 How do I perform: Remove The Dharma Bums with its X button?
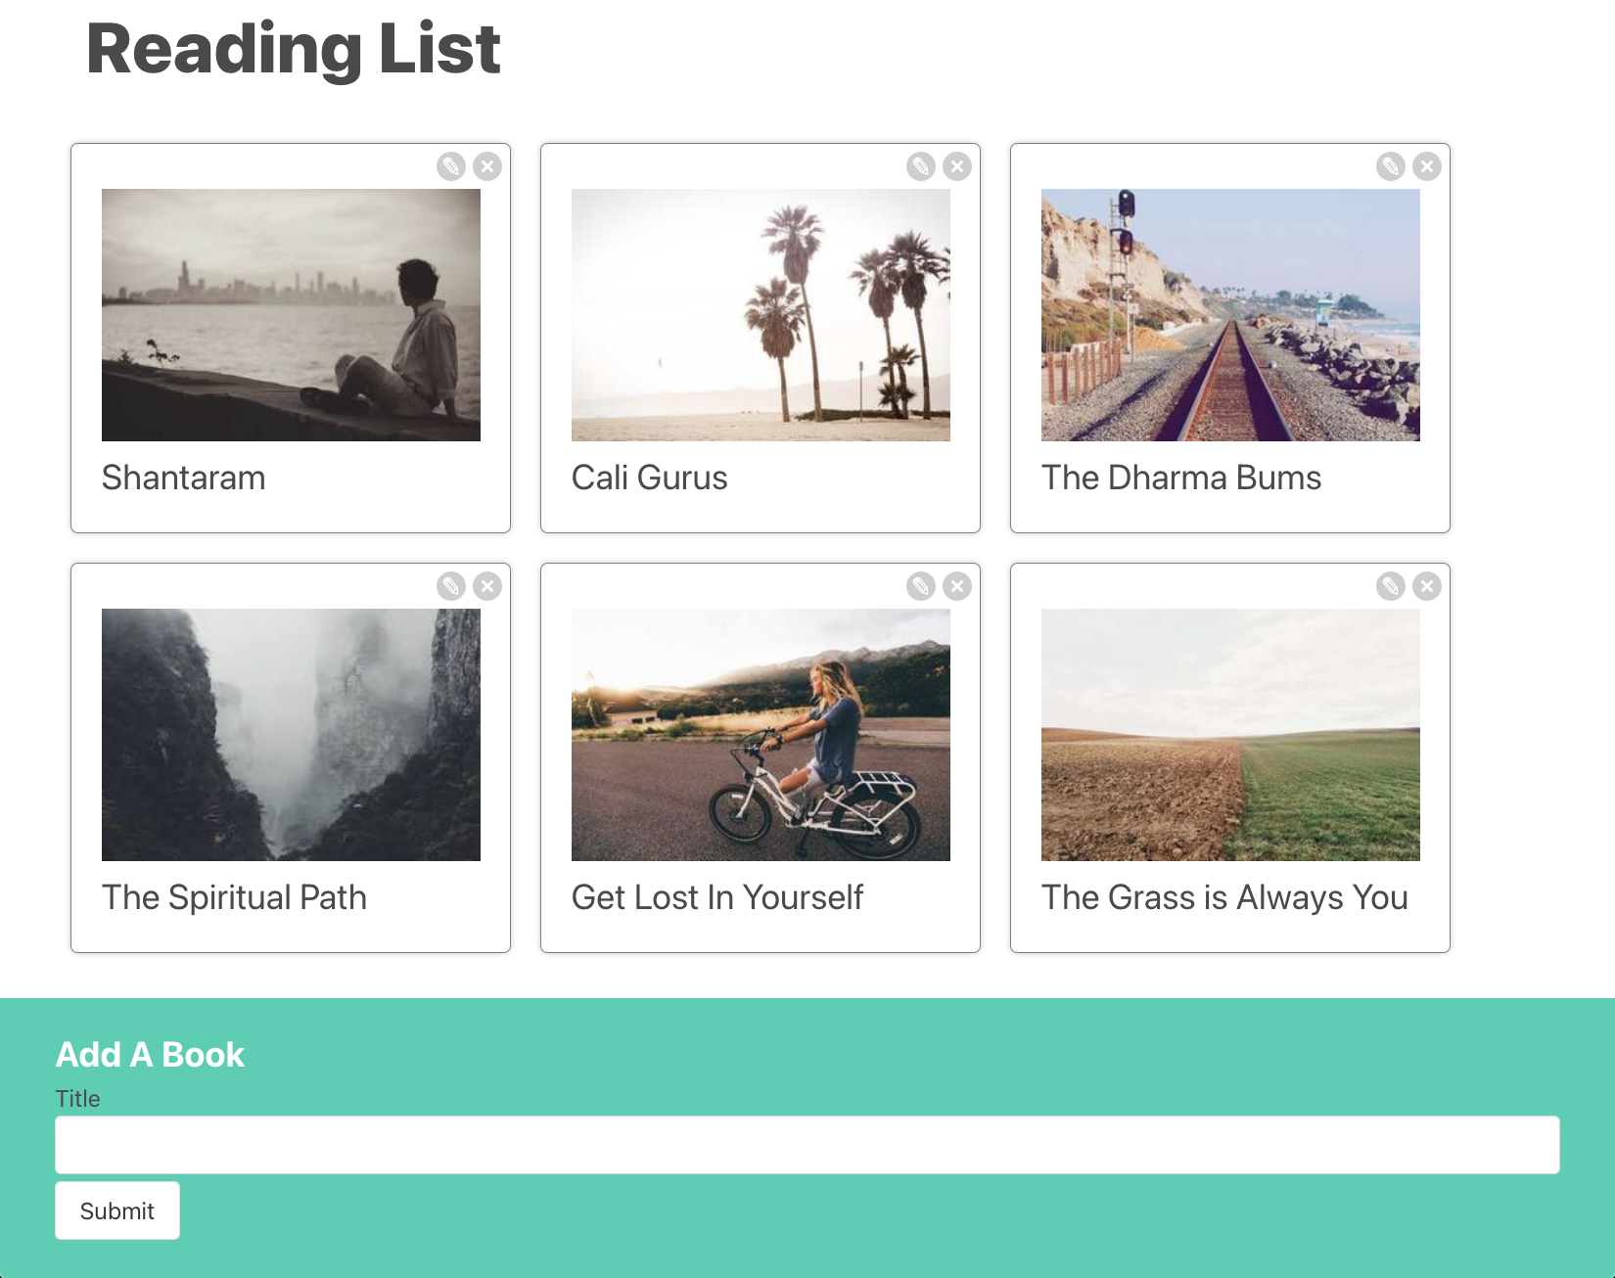click(1426, 165)
